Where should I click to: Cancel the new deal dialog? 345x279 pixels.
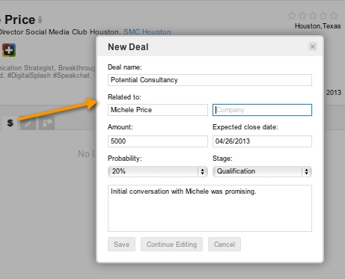225,245
